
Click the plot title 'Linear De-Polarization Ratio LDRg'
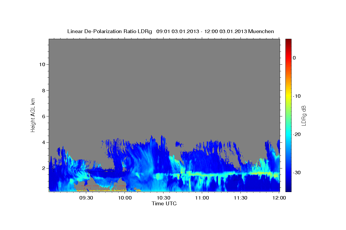[110, 31]
